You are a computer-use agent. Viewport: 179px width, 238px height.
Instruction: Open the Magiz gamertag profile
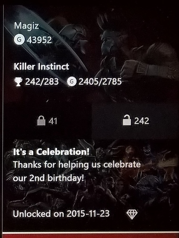click(26, 26)
